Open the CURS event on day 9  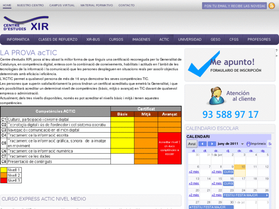coord(228,172)
